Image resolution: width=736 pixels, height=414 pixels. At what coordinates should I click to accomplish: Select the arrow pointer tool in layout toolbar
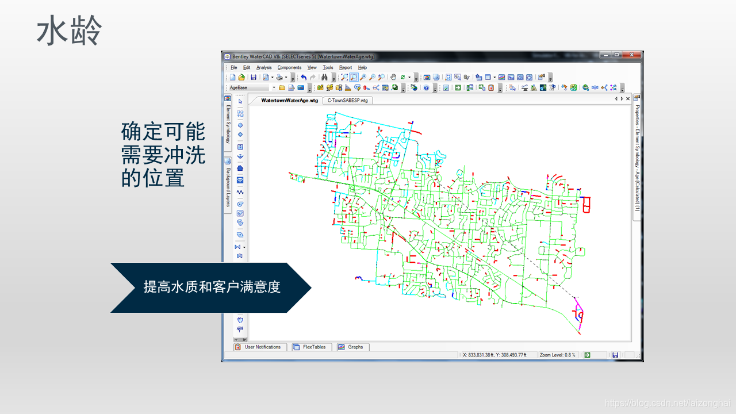click(240, 101)
